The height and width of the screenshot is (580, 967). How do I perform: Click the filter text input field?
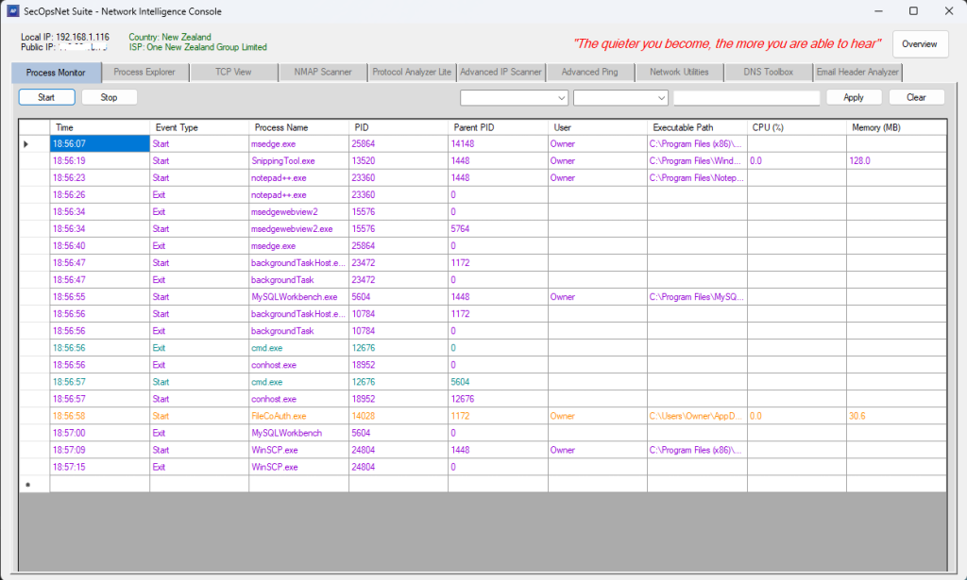coord(746,97)
